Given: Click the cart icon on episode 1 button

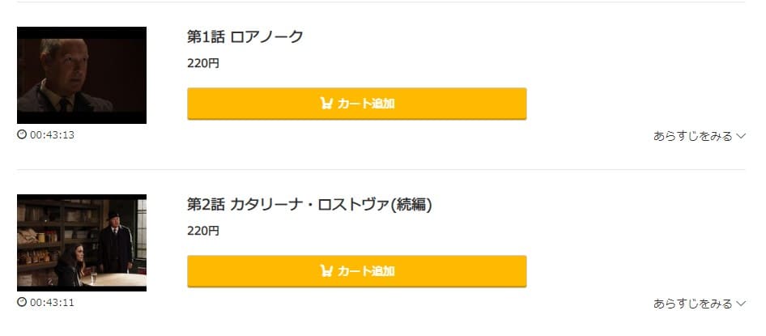Looking at the screenshot, I should (x=326, y=103).
